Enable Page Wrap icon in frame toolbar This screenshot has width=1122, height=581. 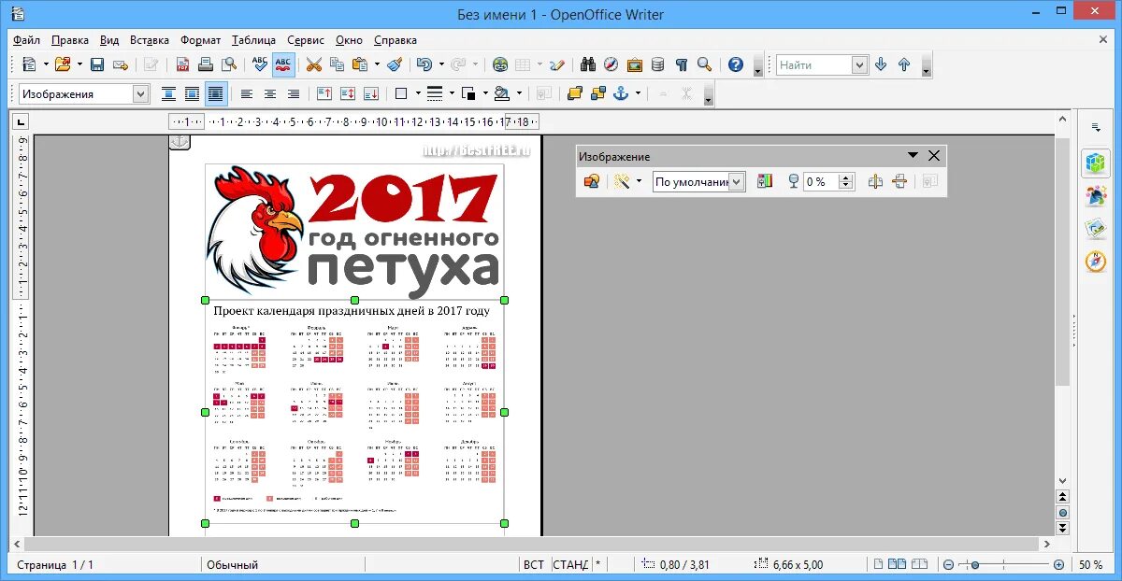click(x=192, y=93)
